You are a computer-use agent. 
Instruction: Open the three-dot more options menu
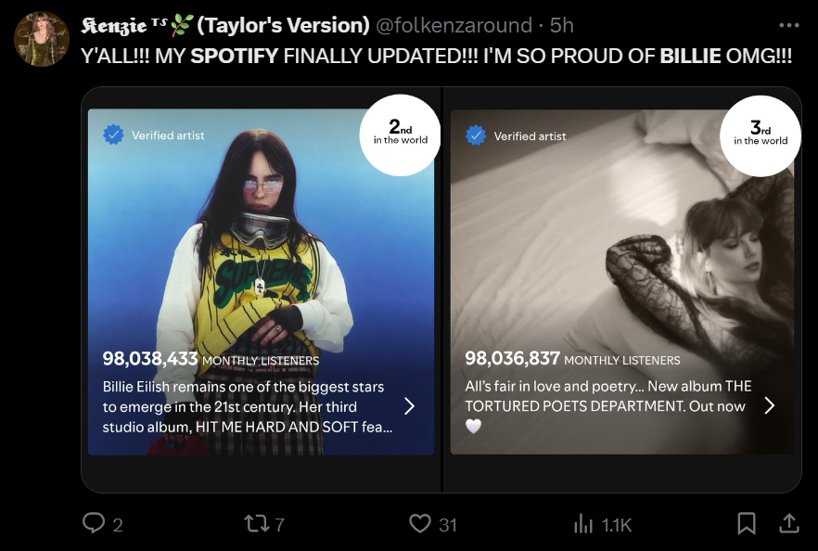coord(789,25)
